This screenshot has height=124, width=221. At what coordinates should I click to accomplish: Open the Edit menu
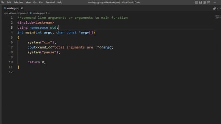tap(9, 2)
